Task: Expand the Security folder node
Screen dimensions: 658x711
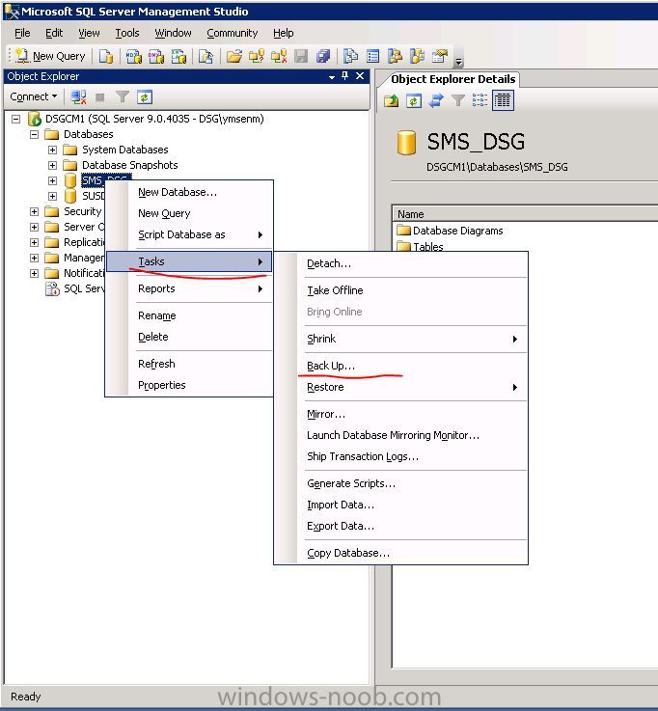Action: 34,212
